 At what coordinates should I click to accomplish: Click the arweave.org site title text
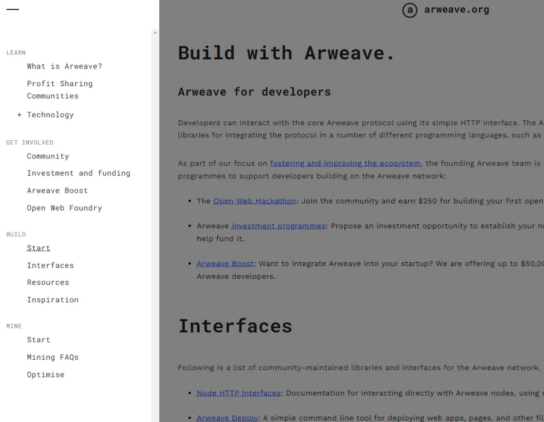point(457,10)
